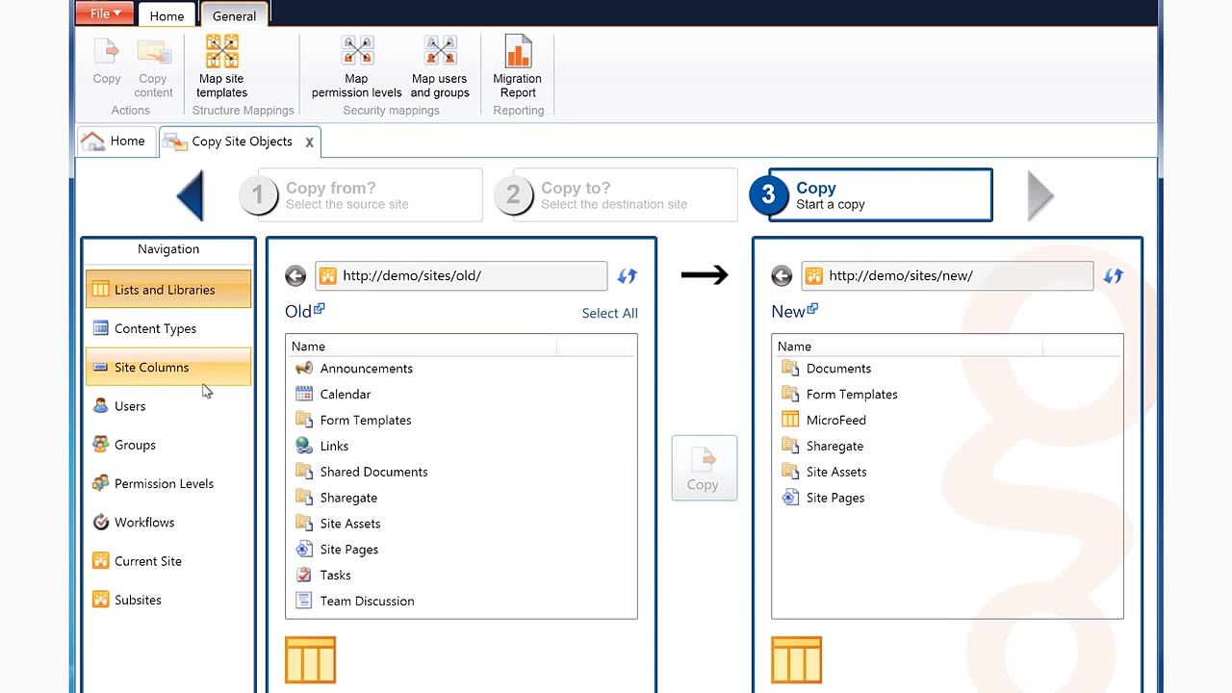Choose Lists and Libraries in Navigation
Image resolution: width=1232 pixels, height=693 pixels.
(x=168, y=290)
